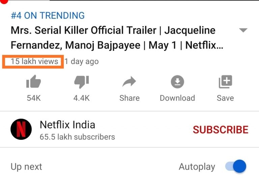Tap the thumbs-up like icon
This screenshot has height=182, width=259.
(x=33, y=82)
